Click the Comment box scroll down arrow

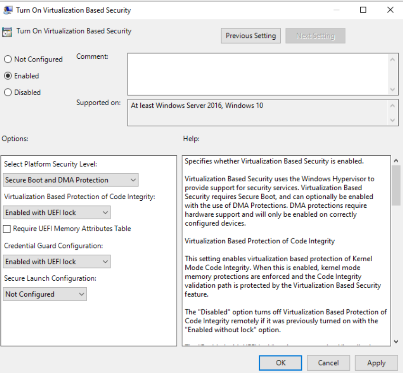393,89
